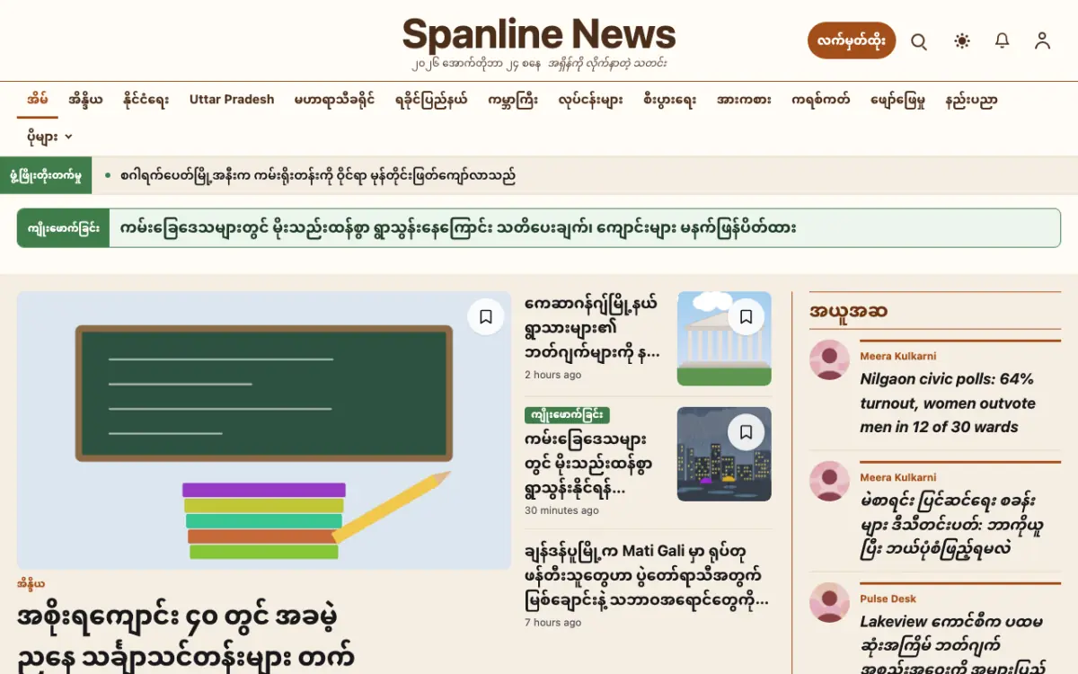The image size is (1078, 674).
Task: Toggle the light/dark theme sun icon
Action: [962, 41]
